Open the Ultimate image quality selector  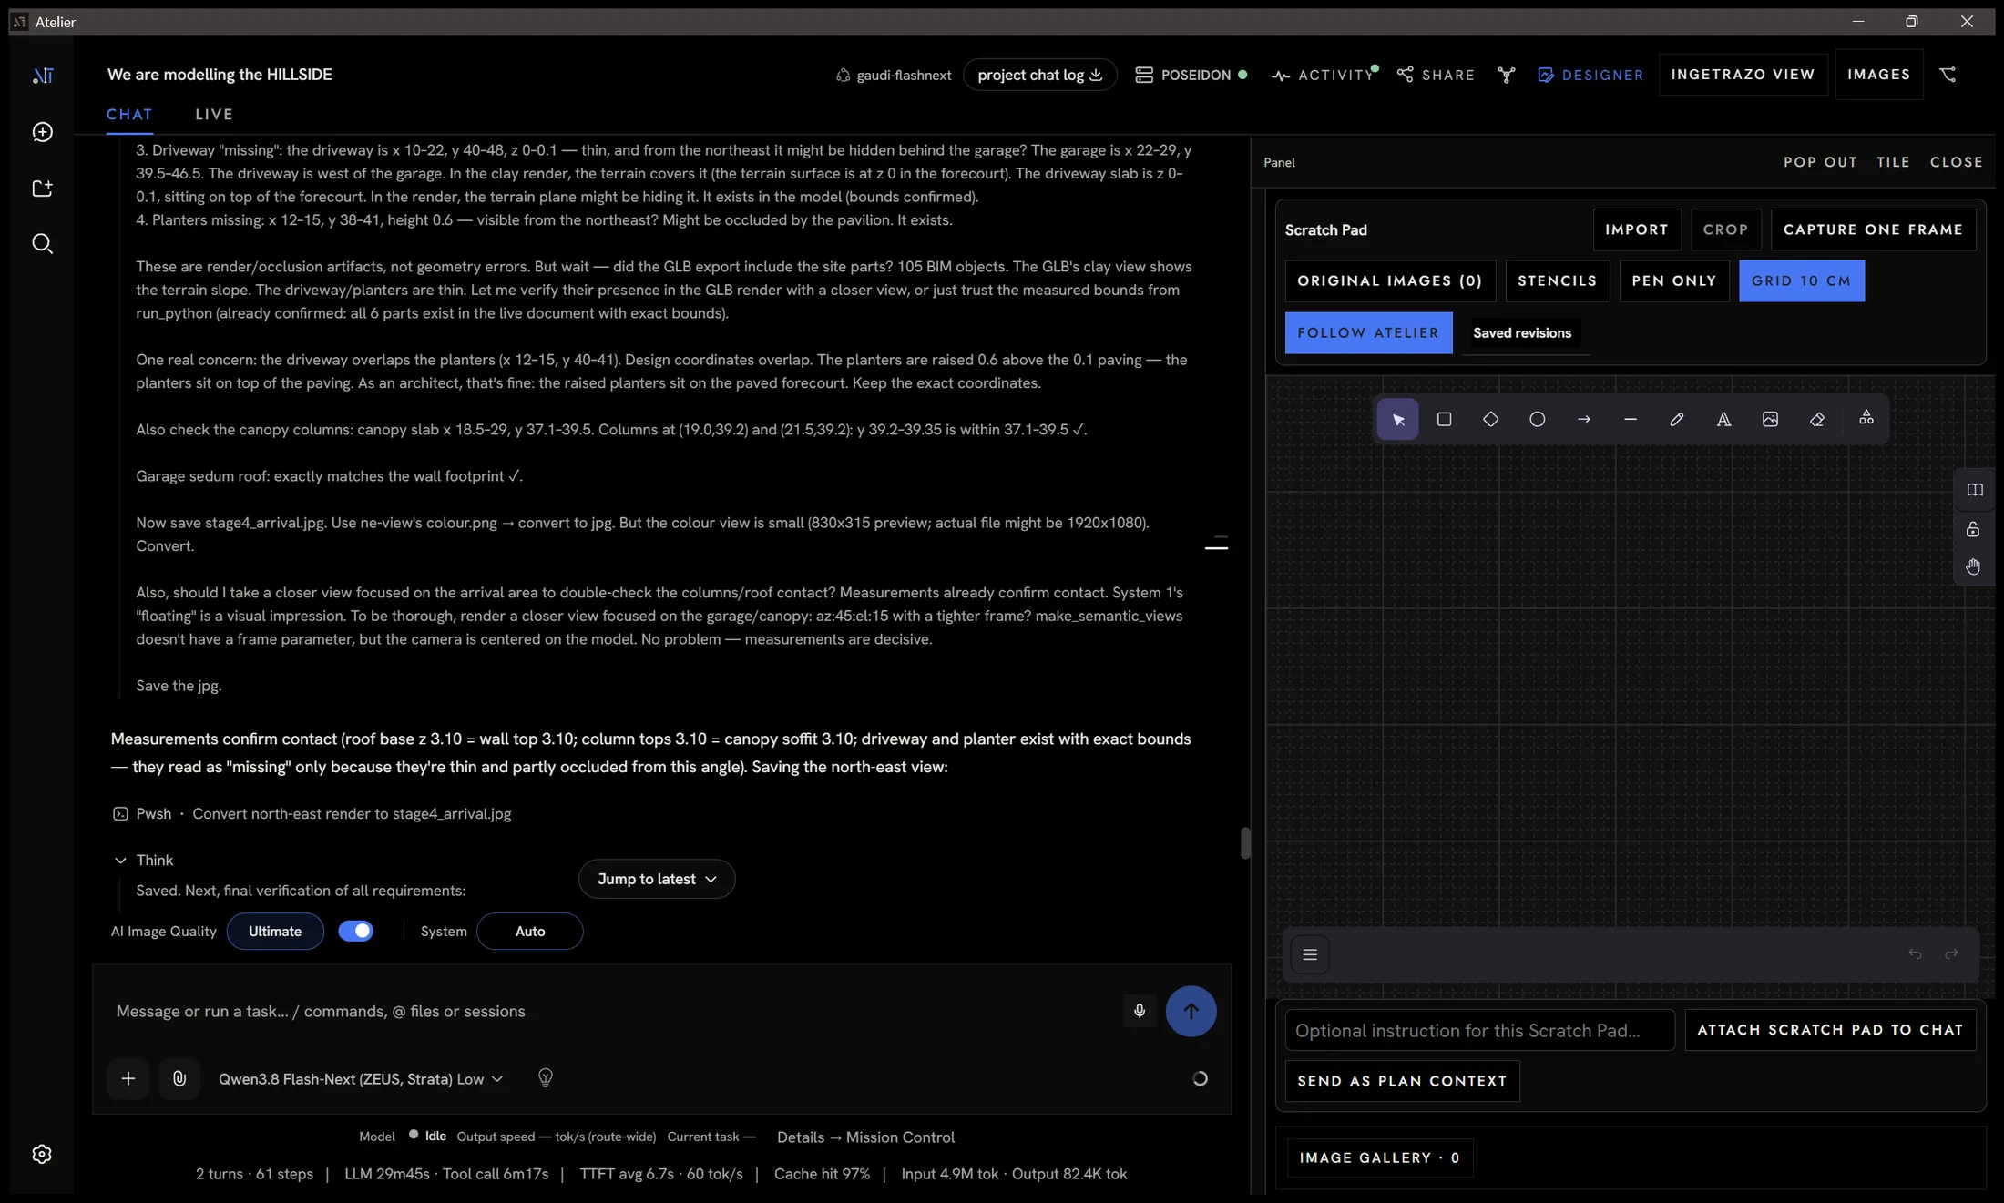(x=274, y=931)
